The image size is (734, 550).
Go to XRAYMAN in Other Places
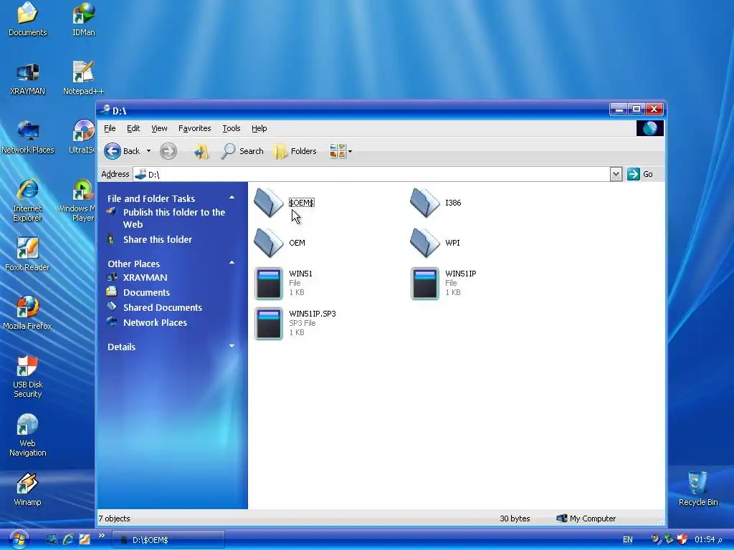coord(145,277)
